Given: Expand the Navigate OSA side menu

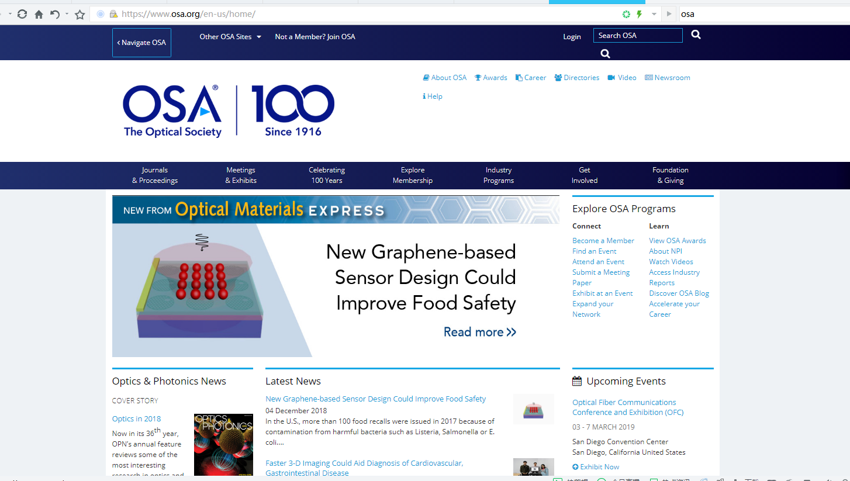Looking at the screenshot, I should [141, 43].
